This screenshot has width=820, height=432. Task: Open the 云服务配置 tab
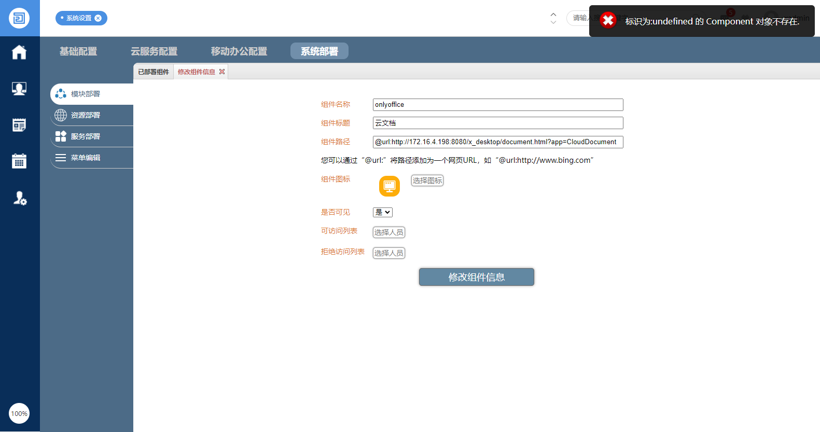(x=154, y=51)
